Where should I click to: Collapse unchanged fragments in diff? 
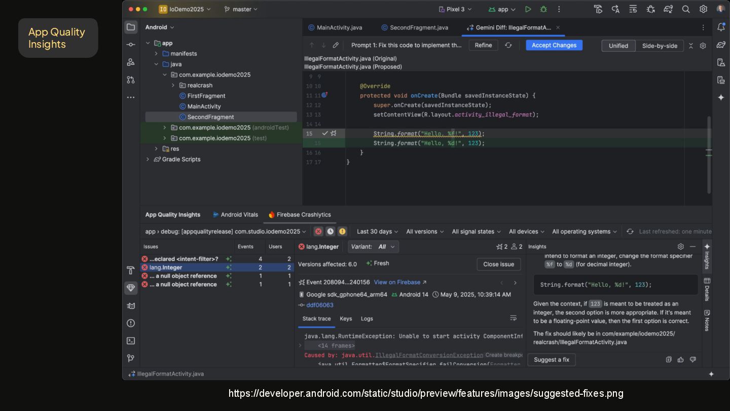pyautogui.click(x=690, y=46)
